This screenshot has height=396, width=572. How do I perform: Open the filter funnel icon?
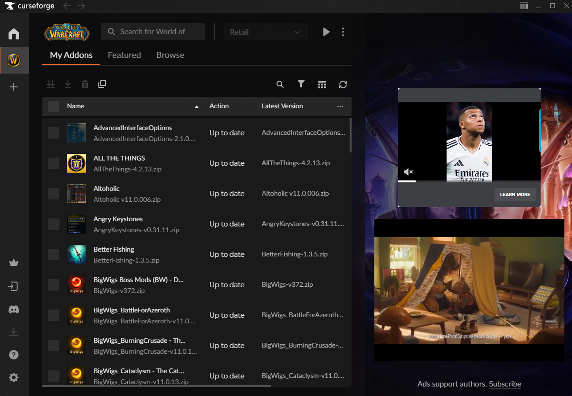click(301, 84)
